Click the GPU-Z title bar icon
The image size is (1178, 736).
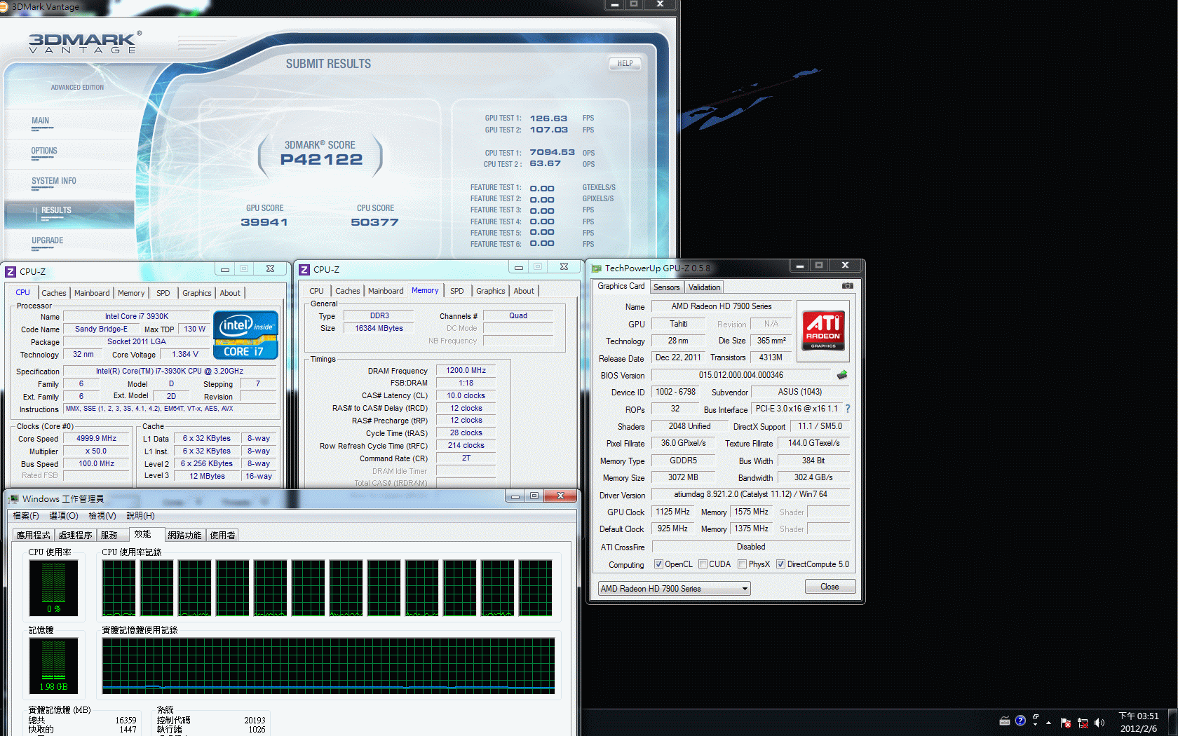pyautogui.click(x=597, y=268)
